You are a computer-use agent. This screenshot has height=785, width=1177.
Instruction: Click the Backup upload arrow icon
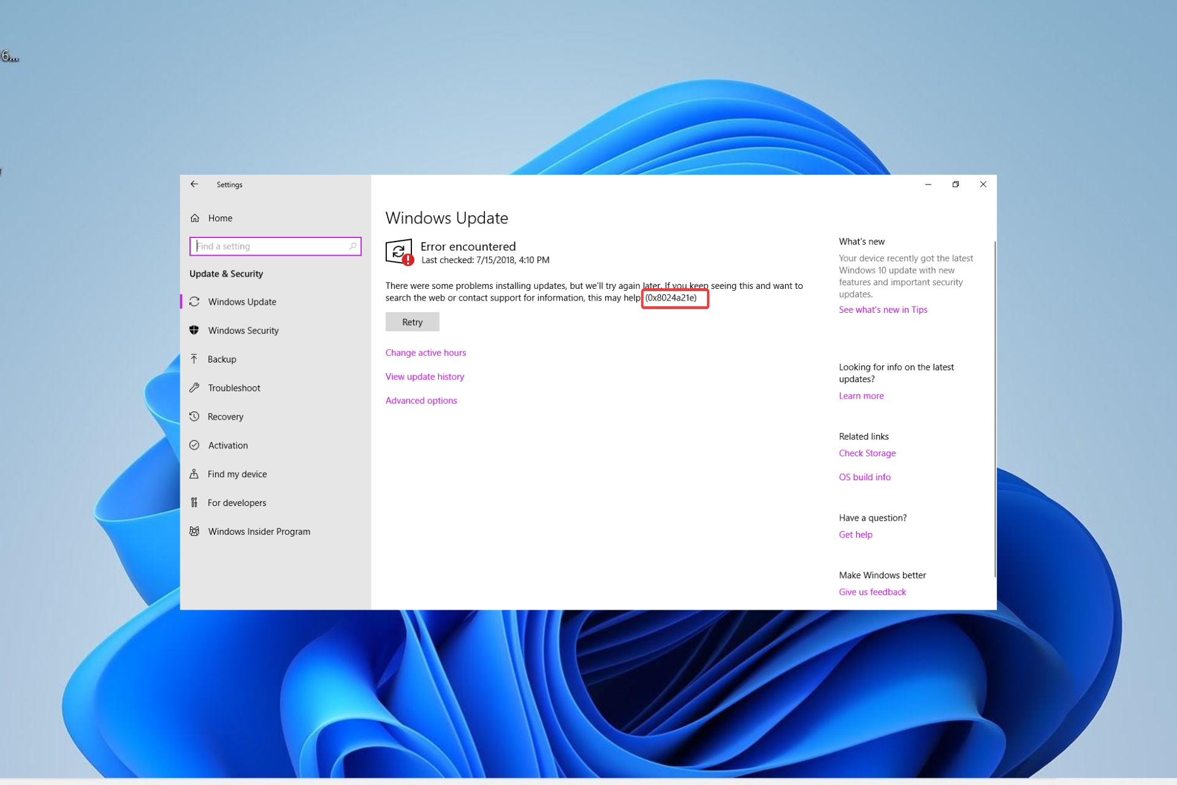coord(194,359)
